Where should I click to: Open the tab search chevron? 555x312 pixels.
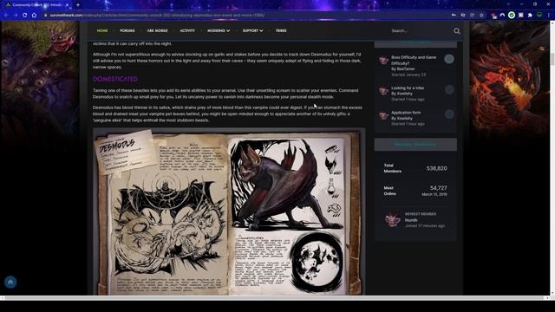(x=508, y=4)
